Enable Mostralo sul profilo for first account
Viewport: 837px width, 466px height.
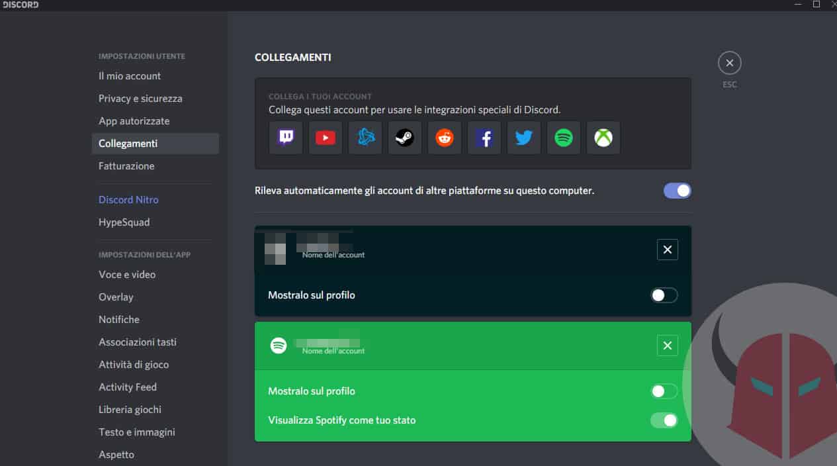[x=664, y=295]
